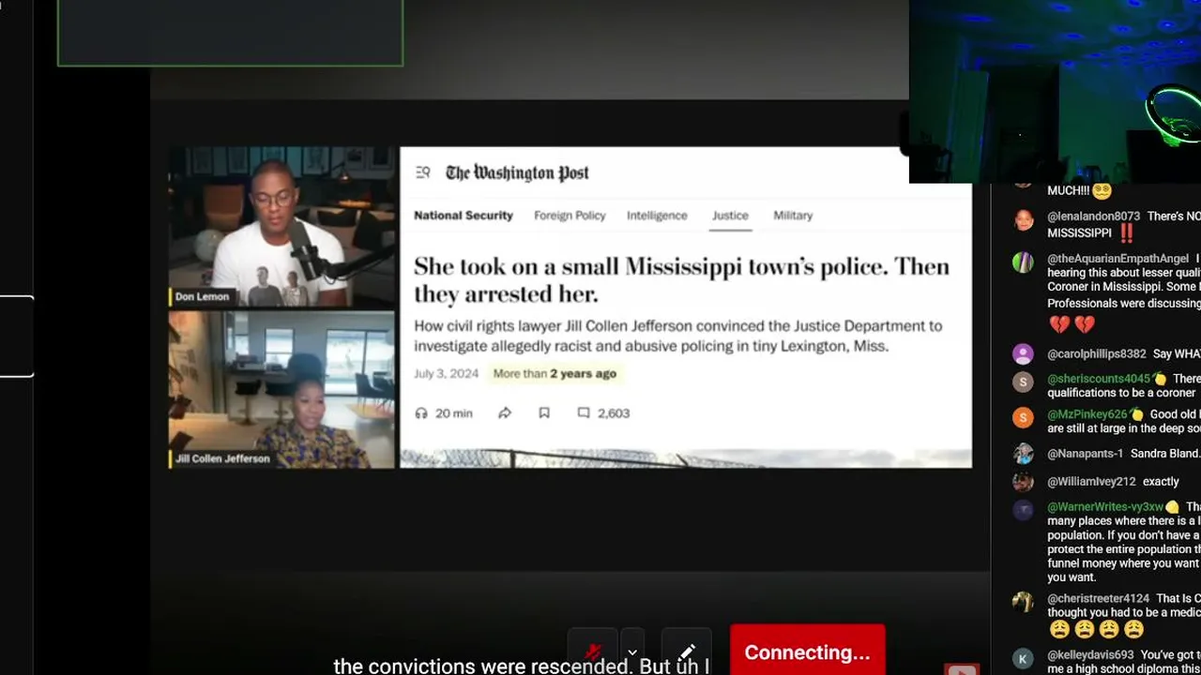The width and height of the screenshot is (1201, 675).
Task: Open @sheriscounts4045's chat profile
Action: (1099, 379)
